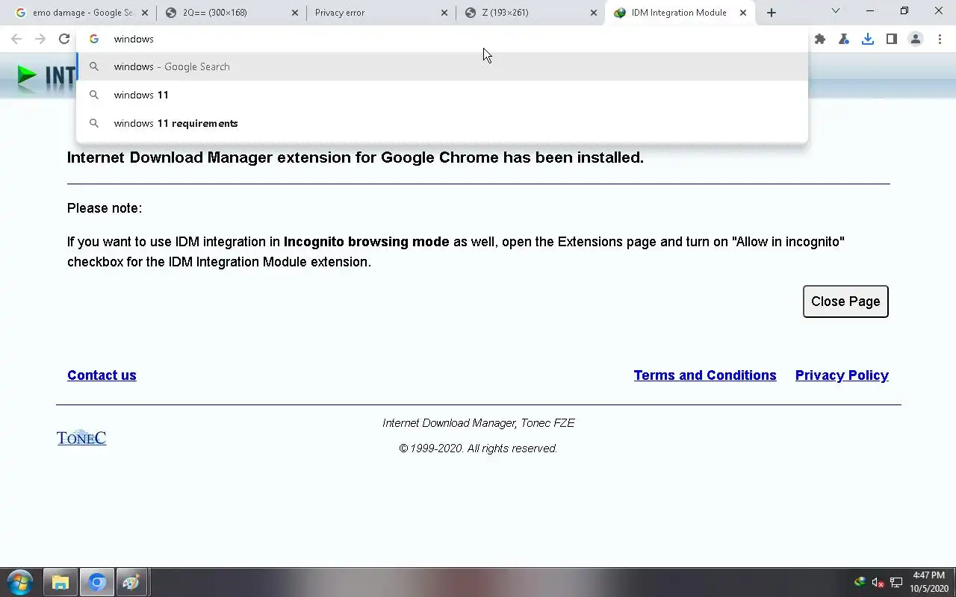This screenshot has height=597, width=956.
Task: Choose the "windows 11" search suggestion
Action: [141, 95]
